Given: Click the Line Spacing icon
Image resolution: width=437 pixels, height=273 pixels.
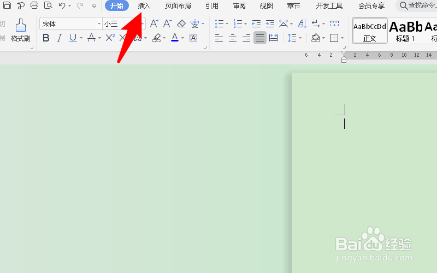Looking at the screenshot, I should (x=292, y=38).
